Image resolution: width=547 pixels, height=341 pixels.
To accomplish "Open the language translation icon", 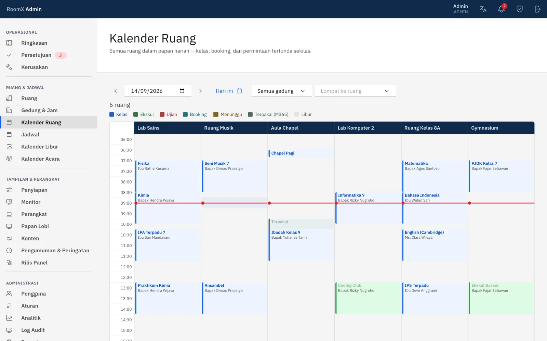I will [x=483, y=9].
